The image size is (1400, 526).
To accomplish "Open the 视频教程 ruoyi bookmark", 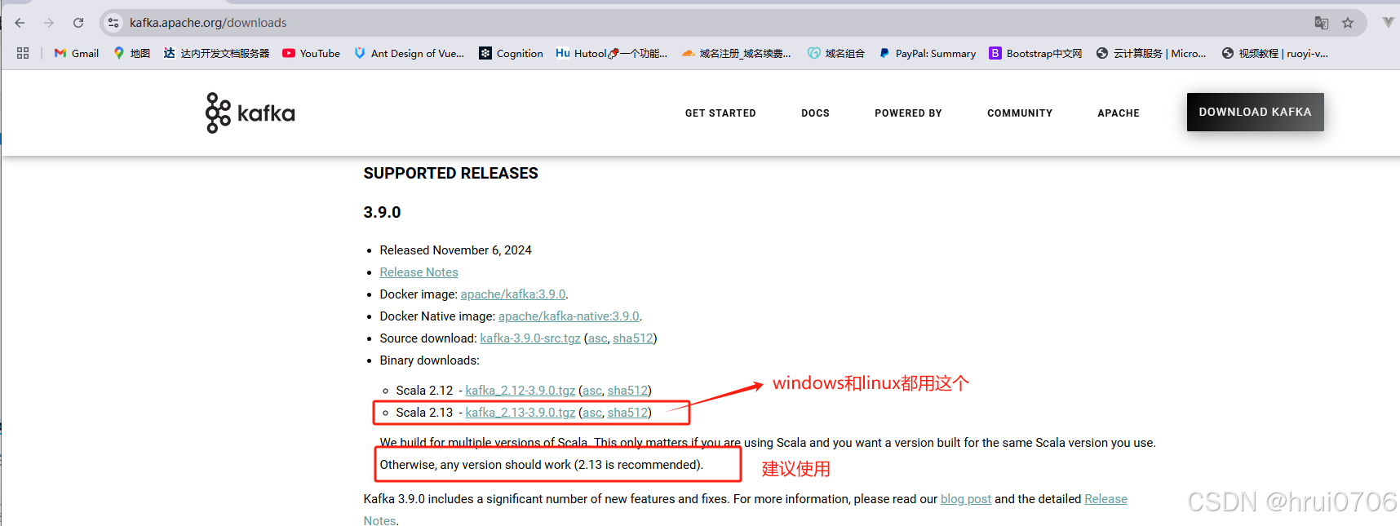I will 1274,53.
